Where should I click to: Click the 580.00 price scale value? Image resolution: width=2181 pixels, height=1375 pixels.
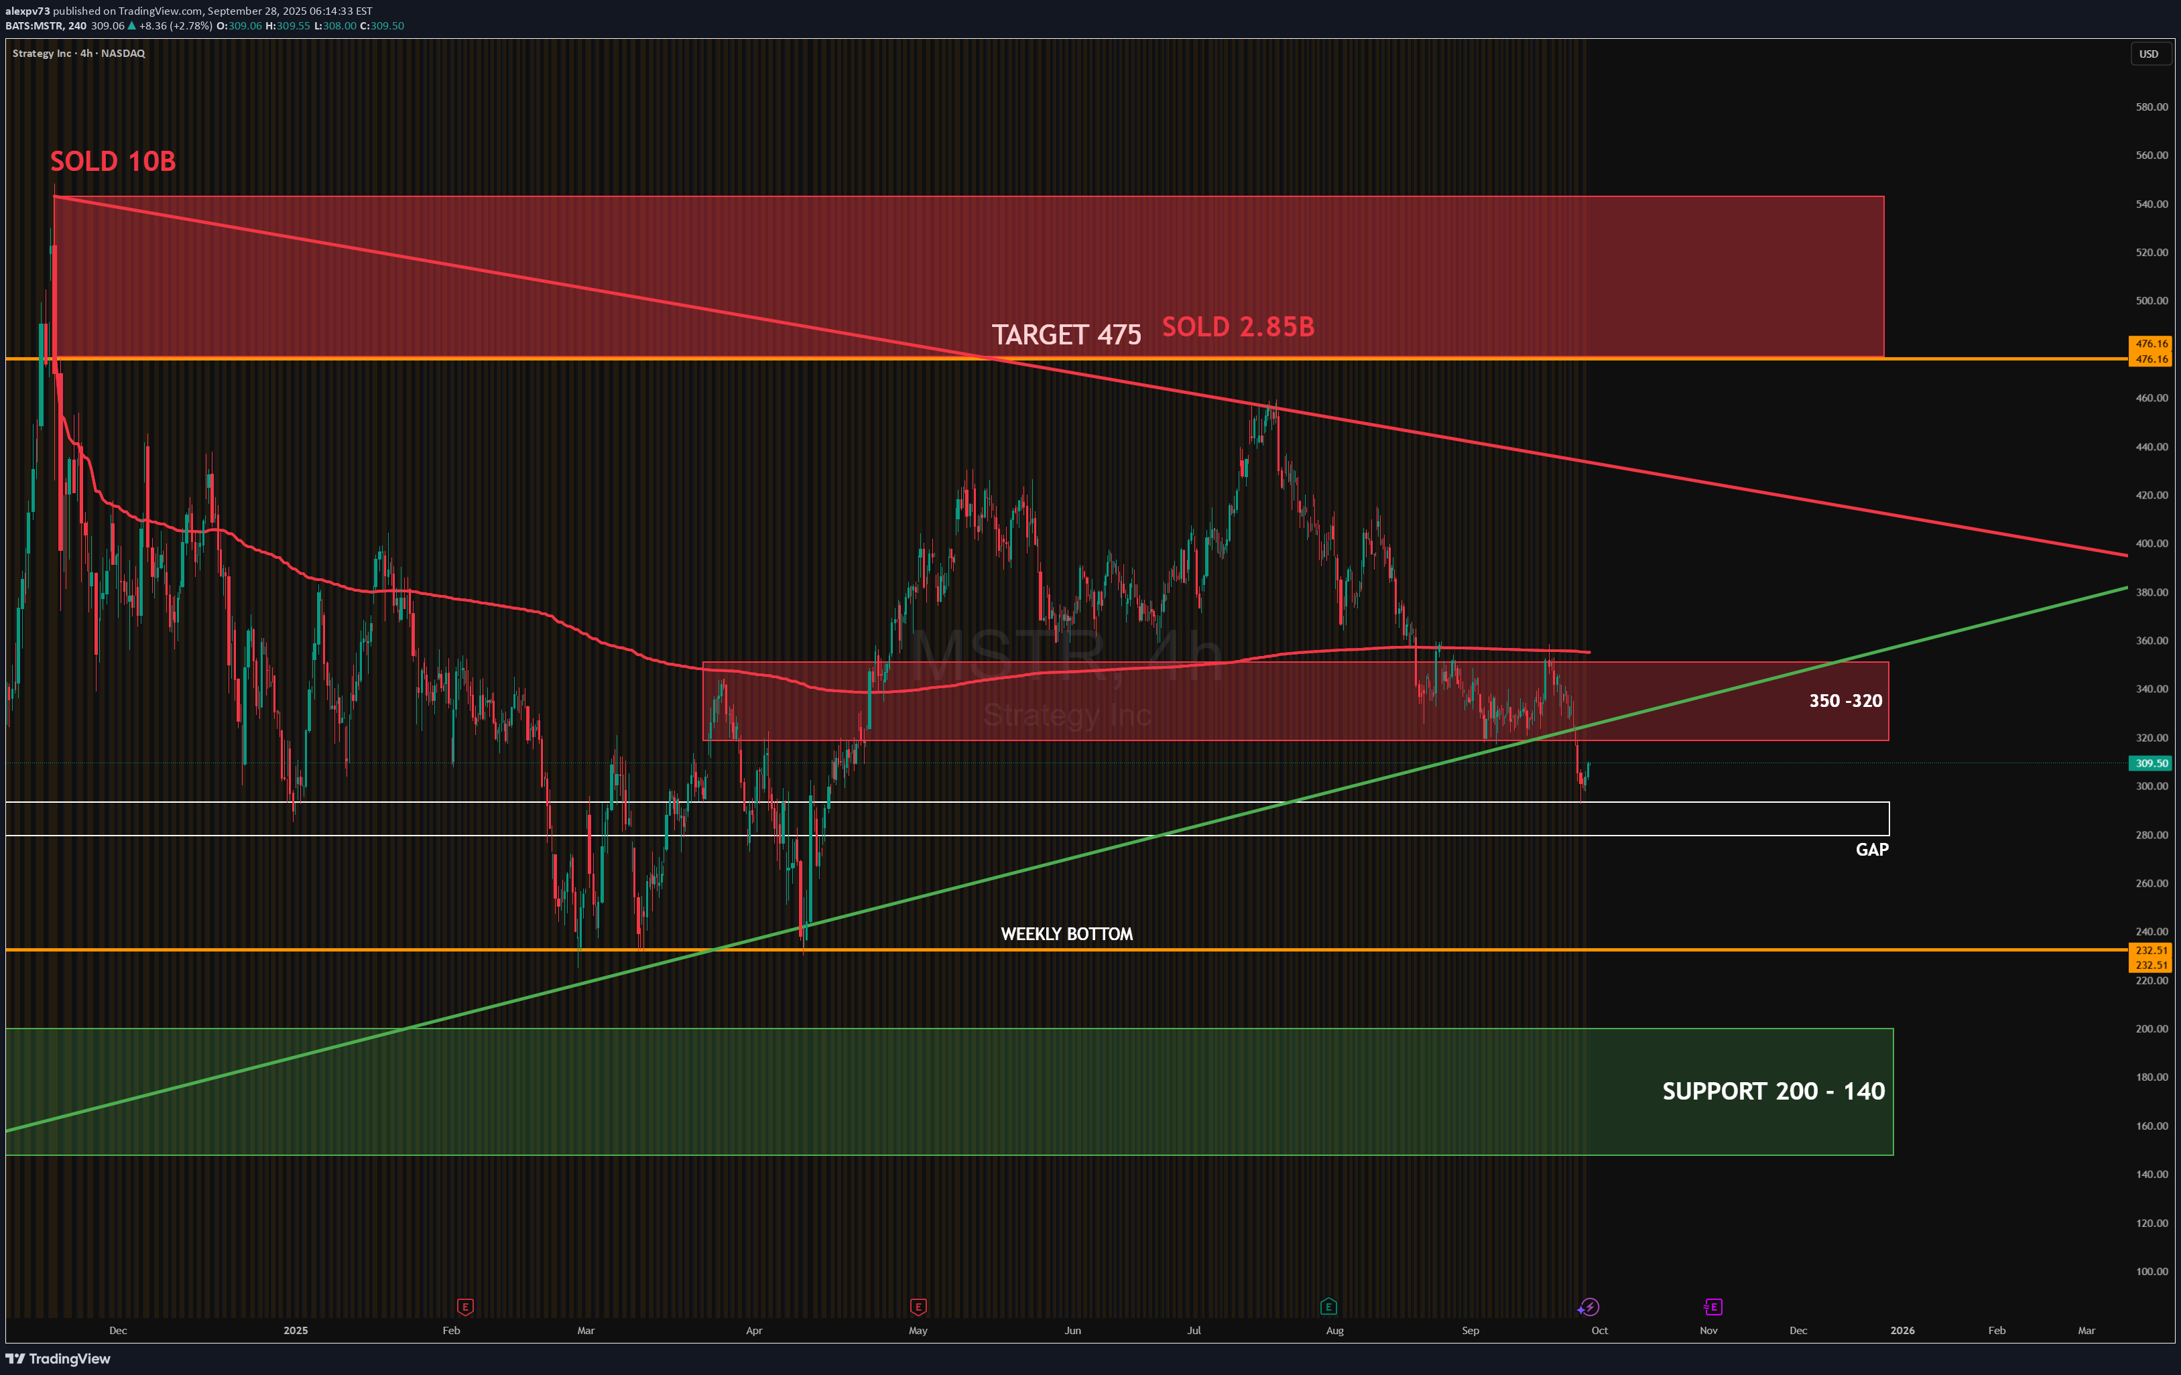[2151, 107]
